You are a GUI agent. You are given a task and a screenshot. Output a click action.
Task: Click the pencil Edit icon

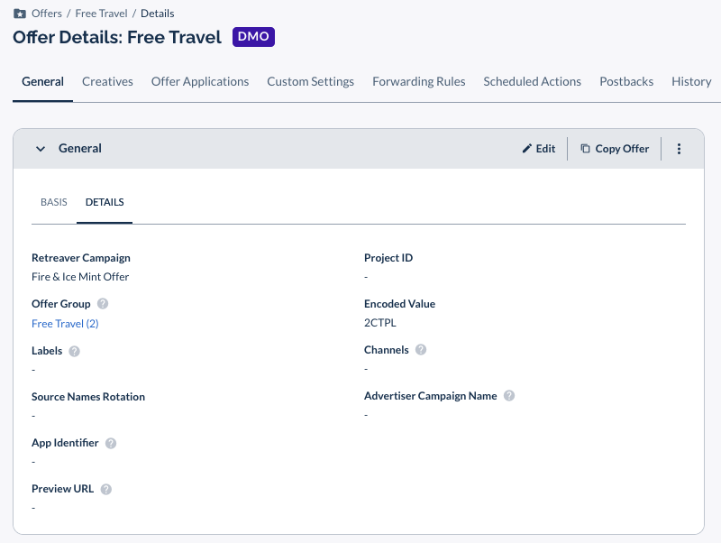click(527, 149)
